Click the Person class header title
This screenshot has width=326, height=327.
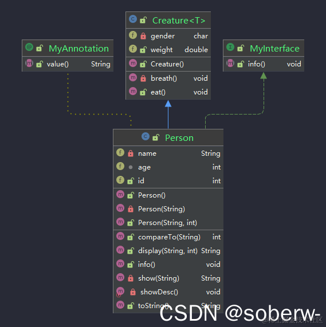pyautogui.click(x=179, y=138)
